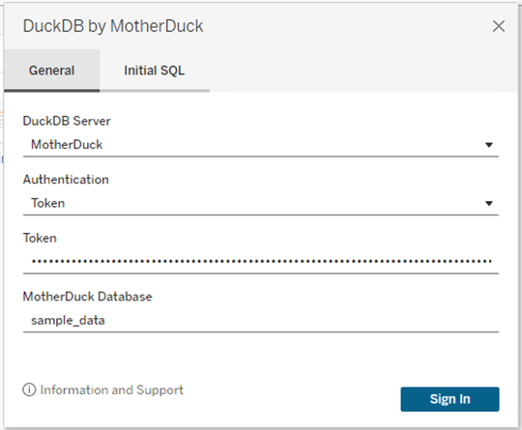Open the Initial SQL tab
This screenshot has width=522, height=430.
[x=154, y=71]
